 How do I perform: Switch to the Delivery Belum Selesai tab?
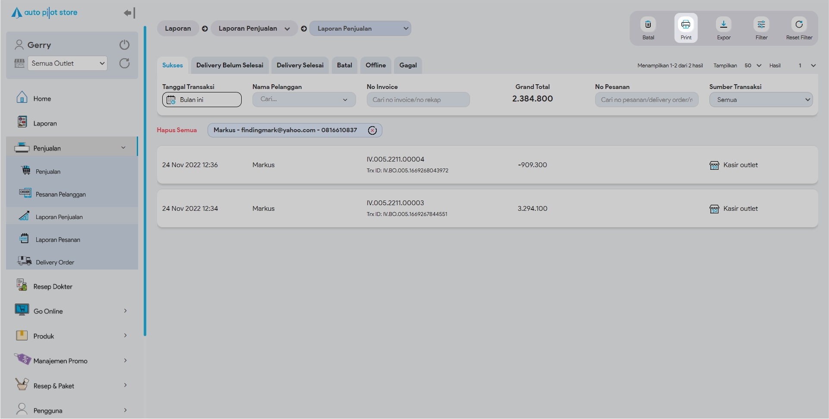[x=230, y=65]
